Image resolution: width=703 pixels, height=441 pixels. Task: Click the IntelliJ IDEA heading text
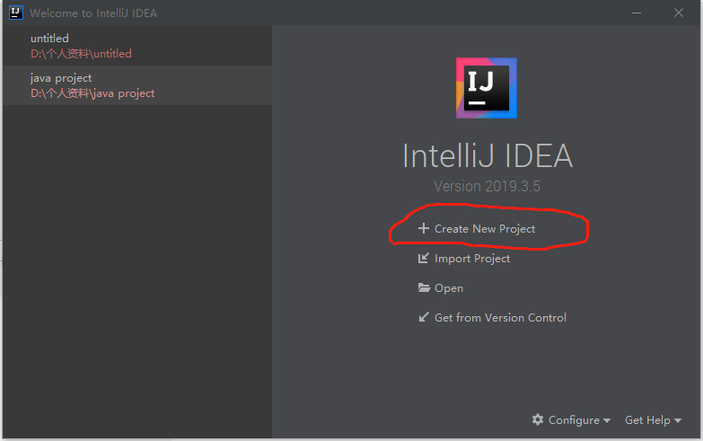coord(488,155)
